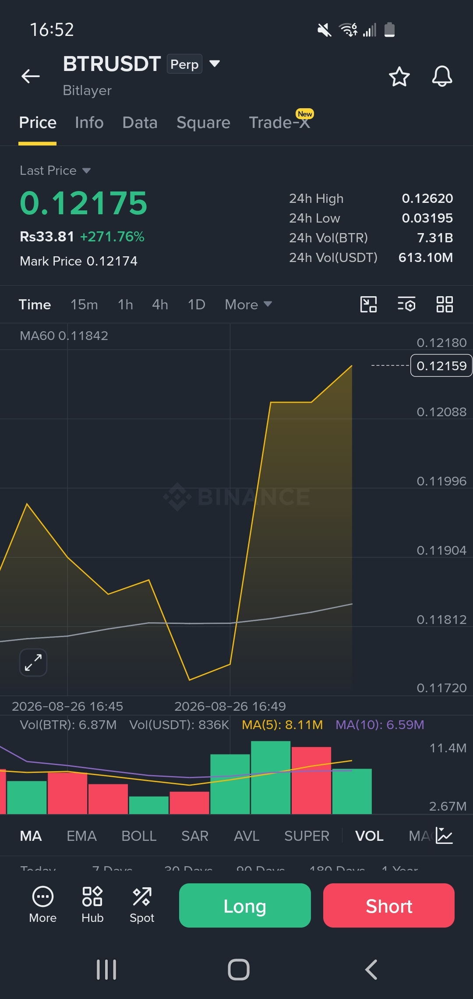The height and width of the screenshot is (999, 473).
Task: Switch to the Info tab
Action: point(89,123)
